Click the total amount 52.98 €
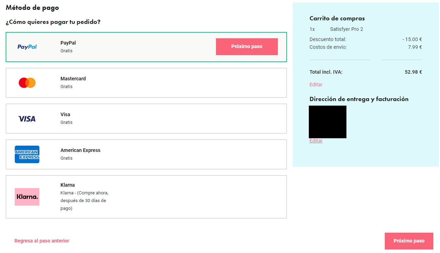 (413, 72)
